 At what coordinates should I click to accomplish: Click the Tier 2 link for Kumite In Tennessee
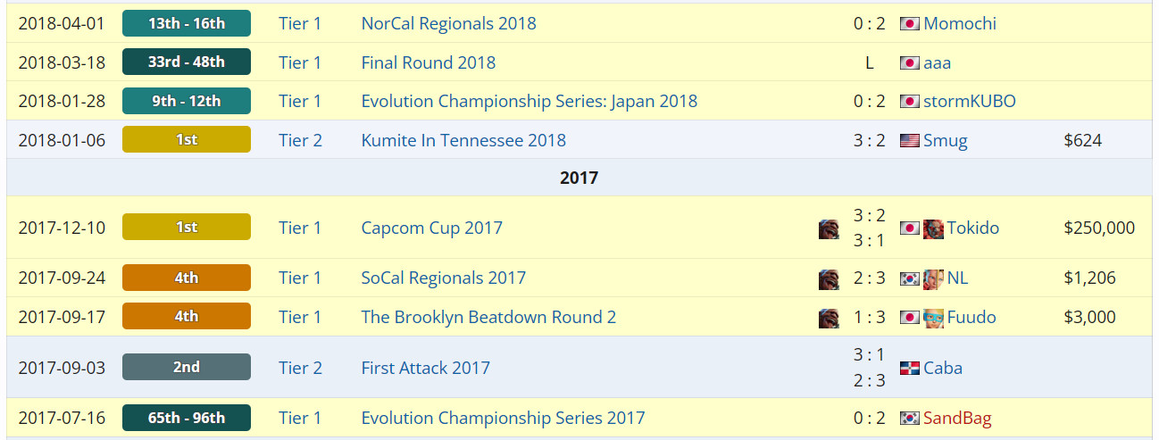300,140
